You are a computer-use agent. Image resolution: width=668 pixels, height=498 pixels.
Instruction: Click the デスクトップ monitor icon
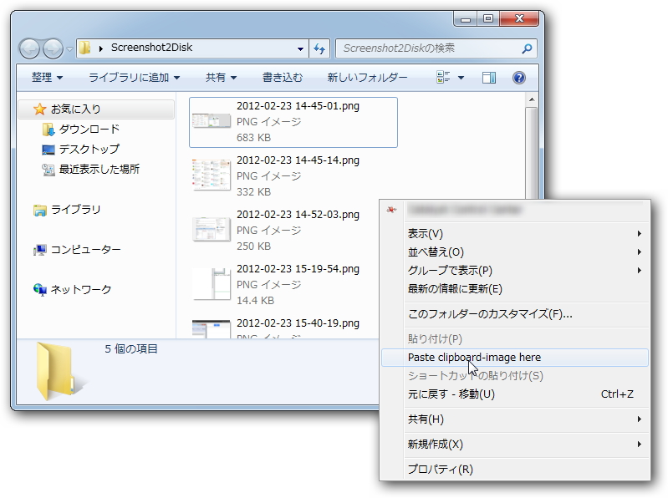48,150
